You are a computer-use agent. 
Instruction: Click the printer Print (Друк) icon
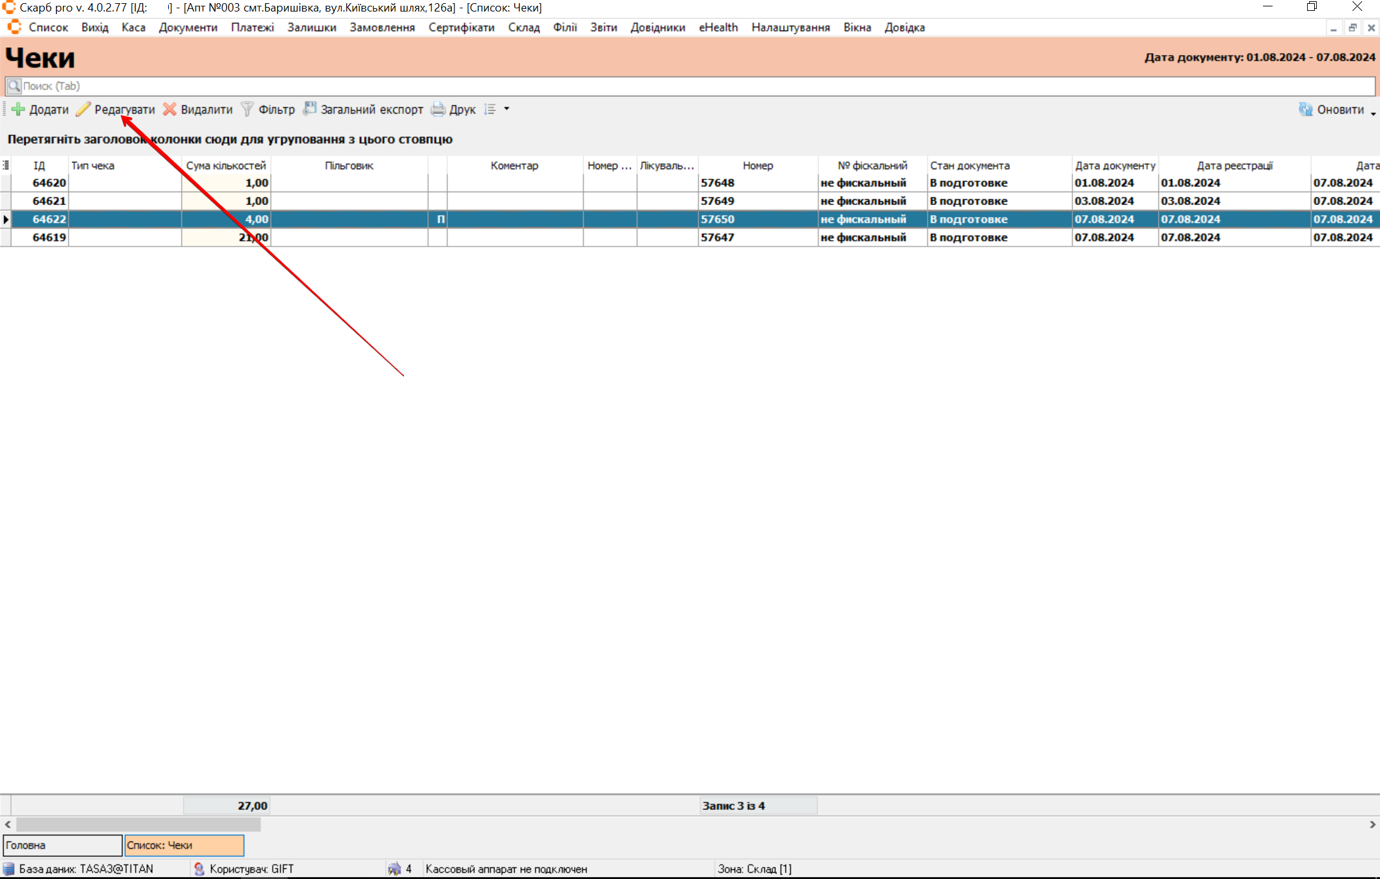point(438,109)
